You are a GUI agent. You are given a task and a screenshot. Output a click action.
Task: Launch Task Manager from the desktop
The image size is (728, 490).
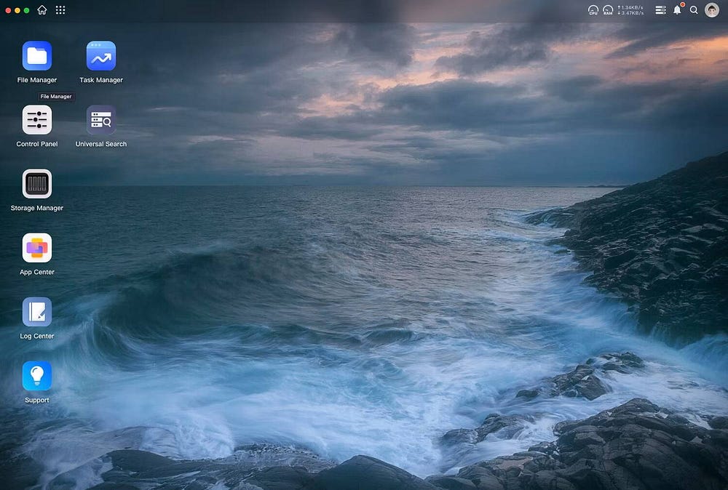(101, 56)
